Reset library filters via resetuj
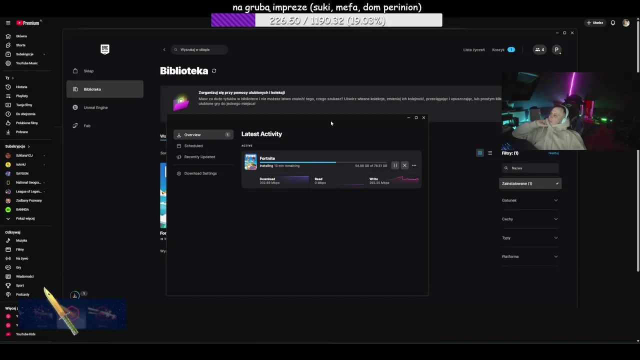640x360 pixels. (x=553, y=153)
